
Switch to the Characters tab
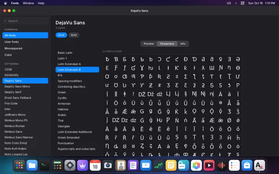[x=167, y=44]
